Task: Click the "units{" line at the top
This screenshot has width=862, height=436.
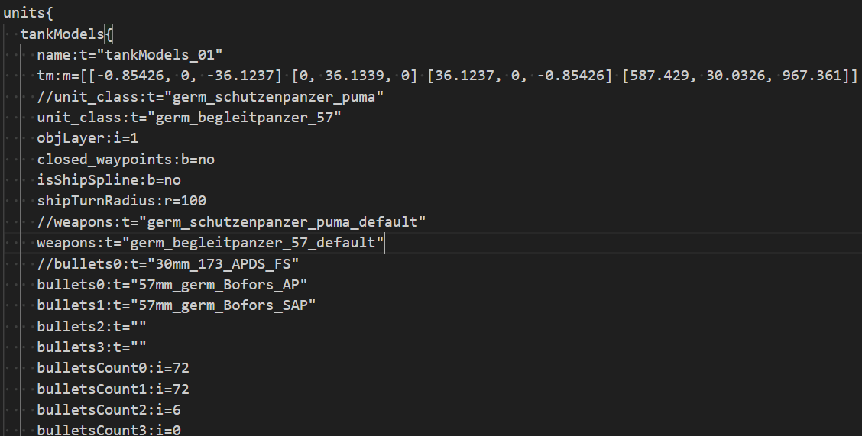Action: click(x=29, y=14)
